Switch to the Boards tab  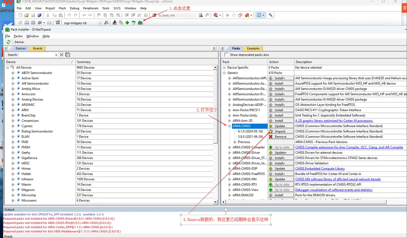tap(38, 48)
